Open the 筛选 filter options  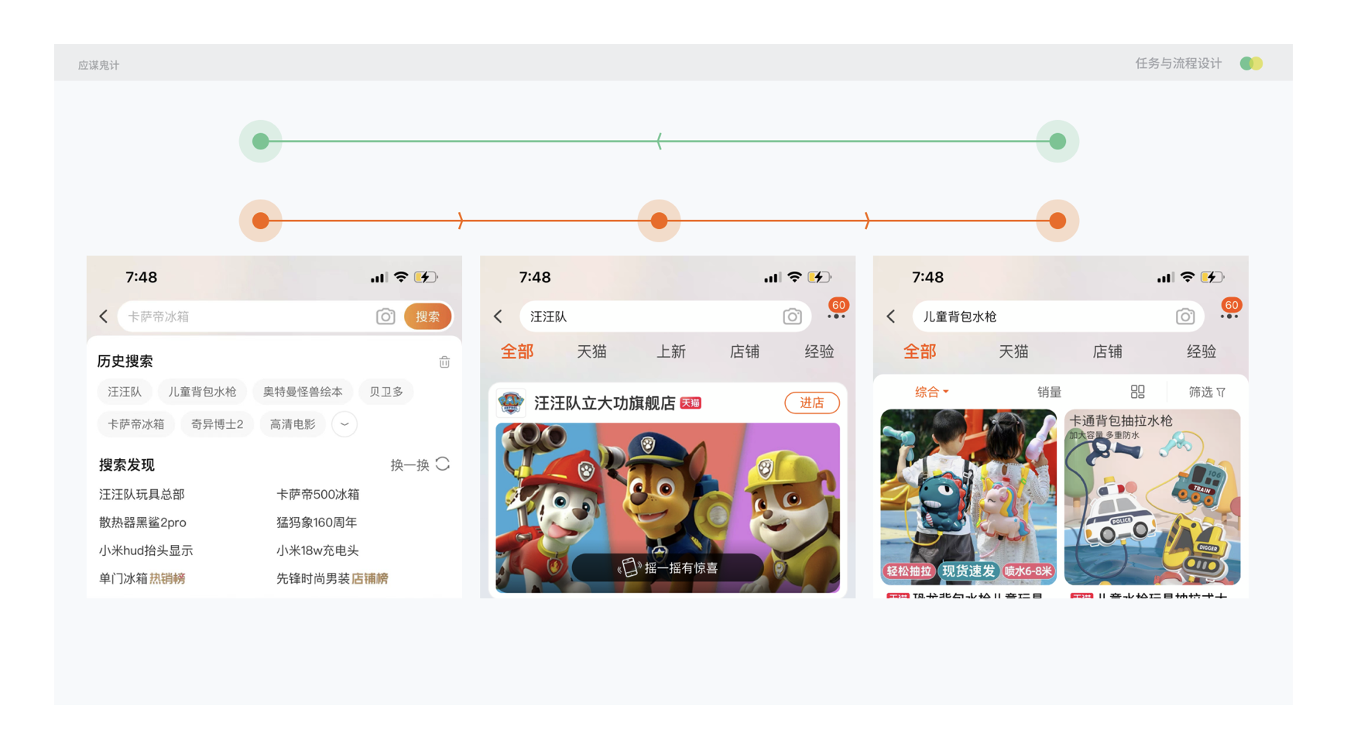tap(1206, 392)
